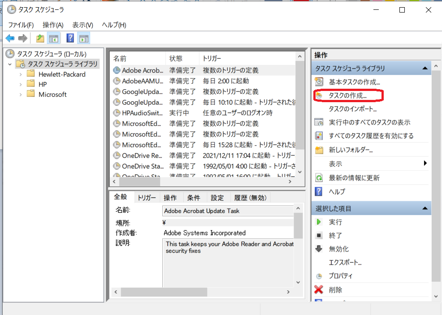This screenshot has height=315, width=442.
Task: Click the up-one-level folder toolbar icon
Action: pos(40,39)
